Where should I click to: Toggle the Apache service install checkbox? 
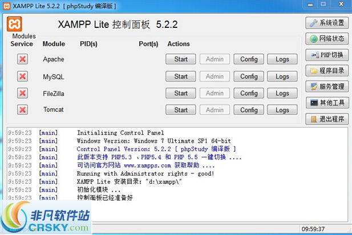(22, 59)
